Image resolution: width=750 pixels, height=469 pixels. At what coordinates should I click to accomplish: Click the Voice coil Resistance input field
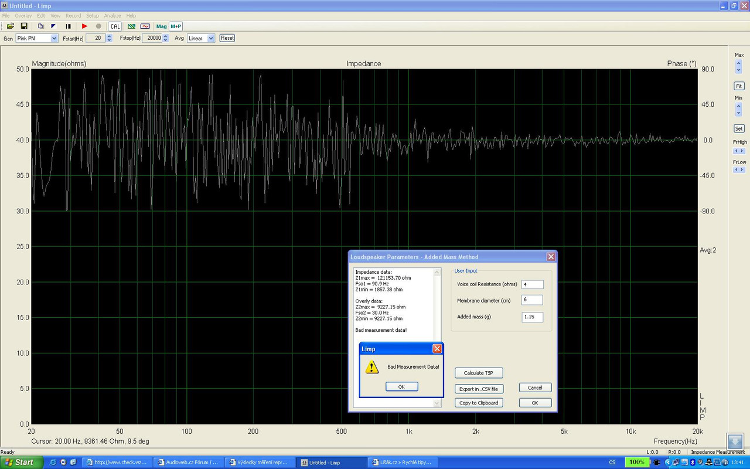pyautogui.click(x=532, y=284)
